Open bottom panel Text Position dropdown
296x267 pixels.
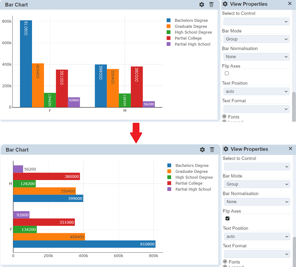[257, 236]
